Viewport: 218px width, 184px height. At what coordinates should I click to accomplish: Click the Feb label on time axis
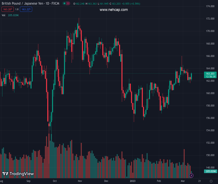click(x=159, y=181)
